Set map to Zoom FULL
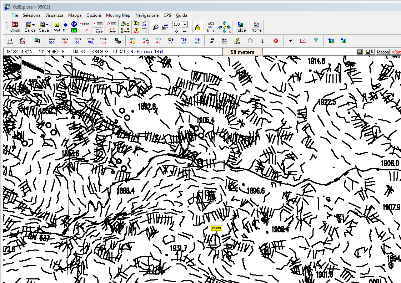 [90, 41]
